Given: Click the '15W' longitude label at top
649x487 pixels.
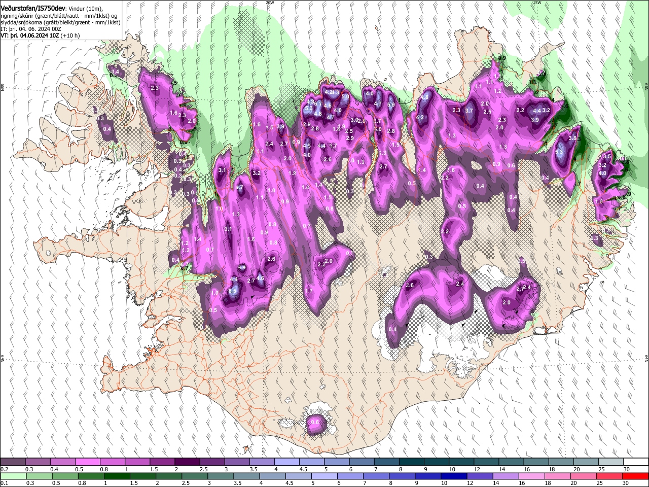Looking at the screenshot, I should pos(537,3).
